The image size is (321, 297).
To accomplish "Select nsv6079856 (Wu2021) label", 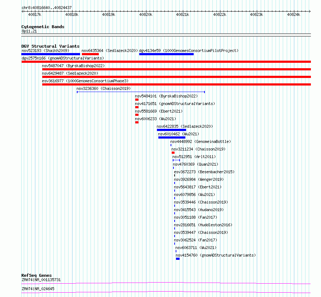I will [x=194, y=195].
